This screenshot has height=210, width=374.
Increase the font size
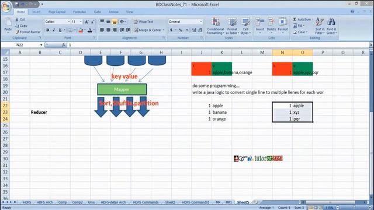pos(86,22)
